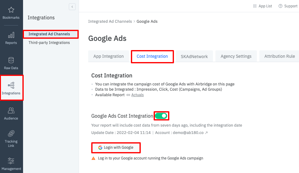This screenshot has height=173, width=299.
Task: Switch to the App Integration tab
Action: [x=108, y=57]
